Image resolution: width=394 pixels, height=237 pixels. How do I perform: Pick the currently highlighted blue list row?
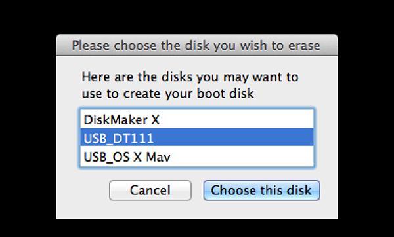click(x=197, y=137)
